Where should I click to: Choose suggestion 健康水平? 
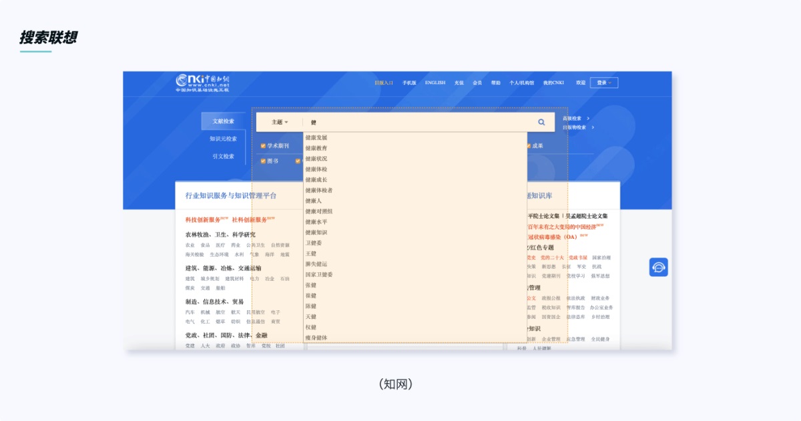pyautogui.click(x=316, y=222)
